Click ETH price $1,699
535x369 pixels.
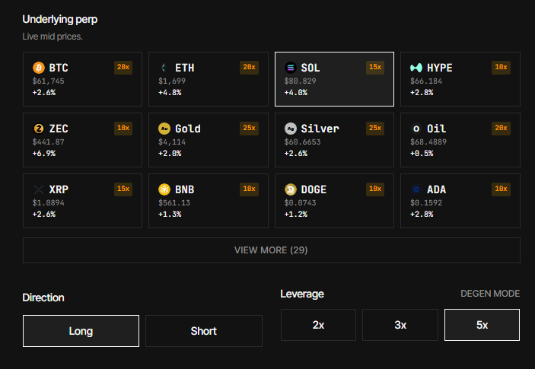click(x=172, y=81)
